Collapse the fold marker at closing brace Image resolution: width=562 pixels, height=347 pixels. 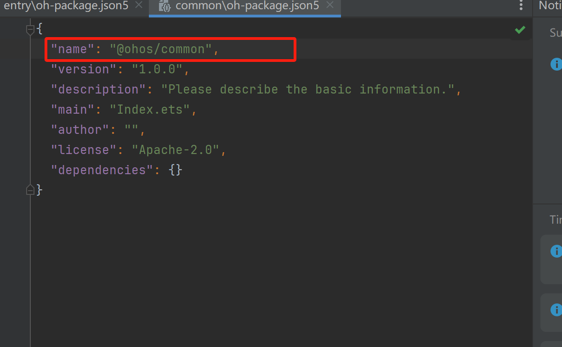coord(30,190)
